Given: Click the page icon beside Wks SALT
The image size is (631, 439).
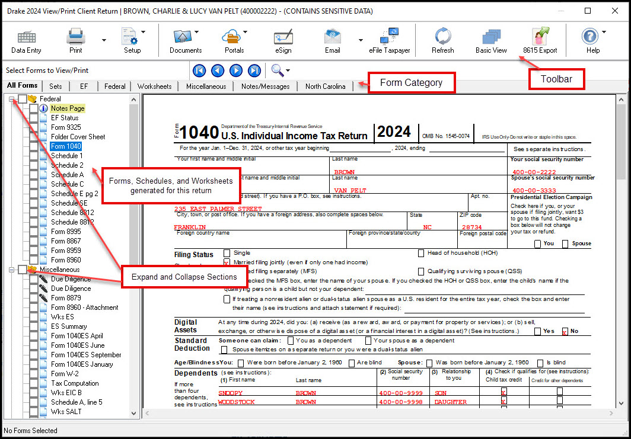Looking at the screenshot, I should pos(44,412).
